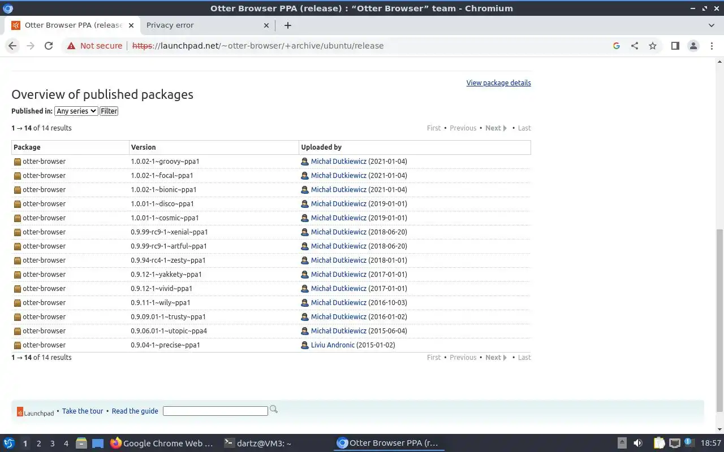
Task: Open the Read the guide link
Action: point(135,411)
